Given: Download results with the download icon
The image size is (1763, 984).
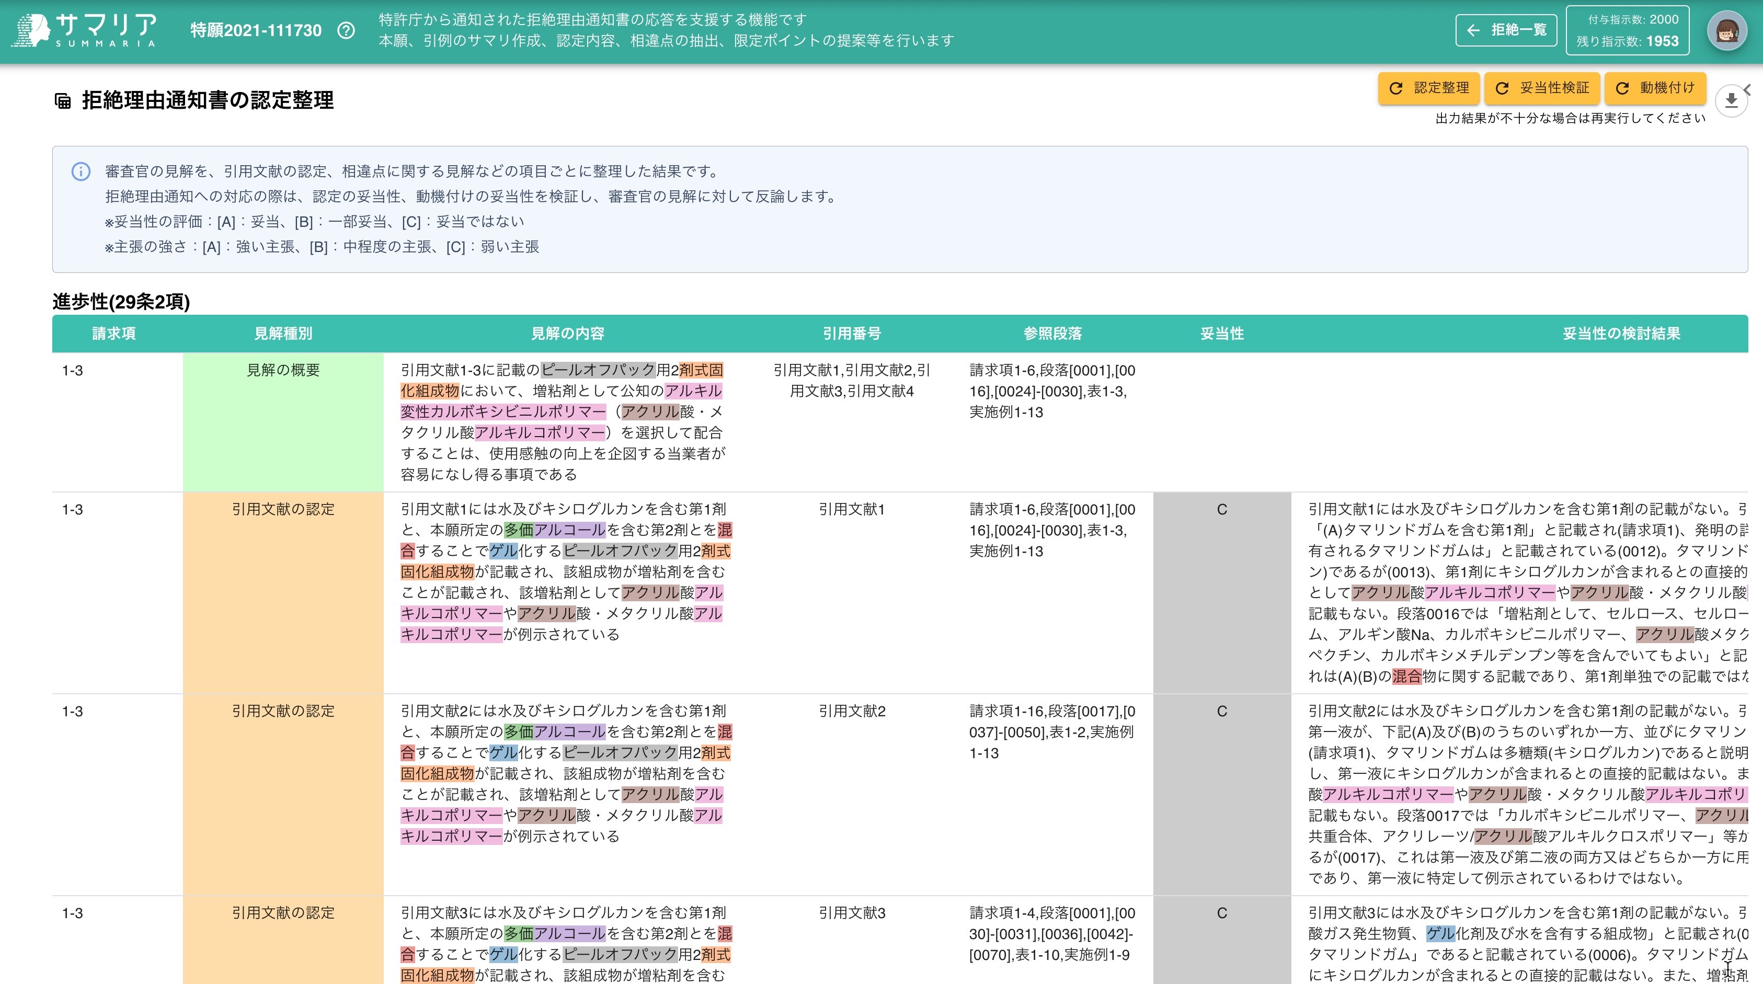Looking at the screenshot, I should coord(1731,101).
